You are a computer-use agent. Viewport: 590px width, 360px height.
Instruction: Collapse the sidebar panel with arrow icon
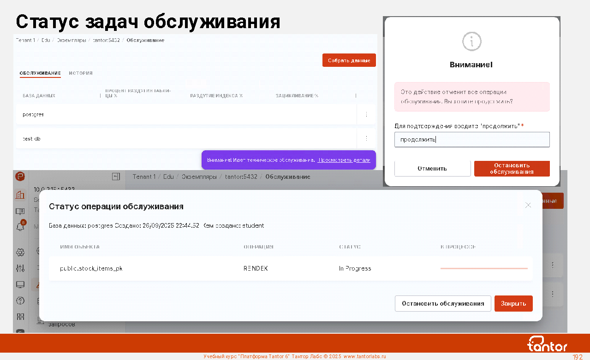(116, 177)
